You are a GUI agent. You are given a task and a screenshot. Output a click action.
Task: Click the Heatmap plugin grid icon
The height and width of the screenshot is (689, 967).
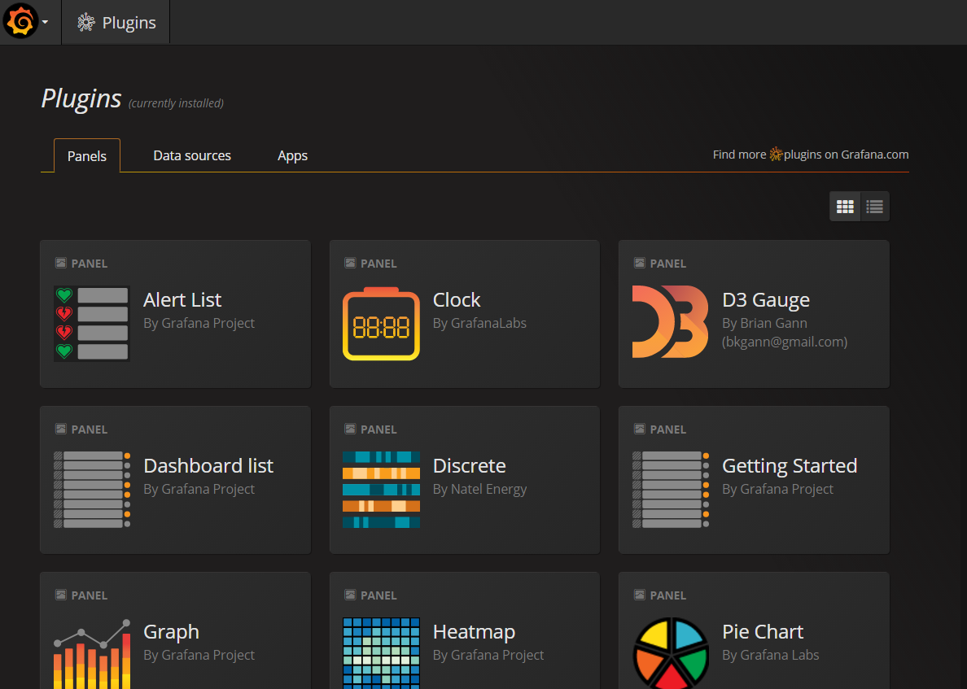click(x=381, y=653)
